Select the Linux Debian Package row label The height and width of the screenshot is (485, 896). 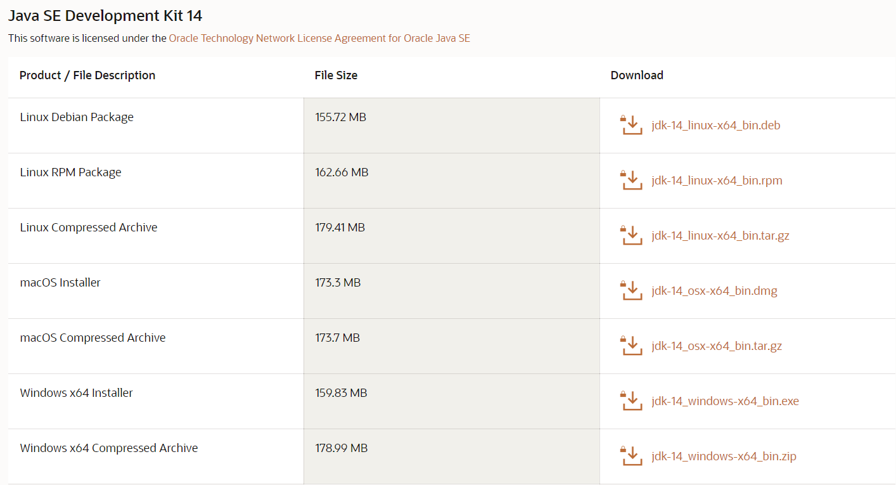click(x=77, y=117)
